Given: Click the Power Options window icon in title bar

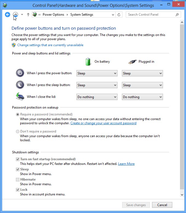Looking at the screenshot, I should (x=5, y=5).
